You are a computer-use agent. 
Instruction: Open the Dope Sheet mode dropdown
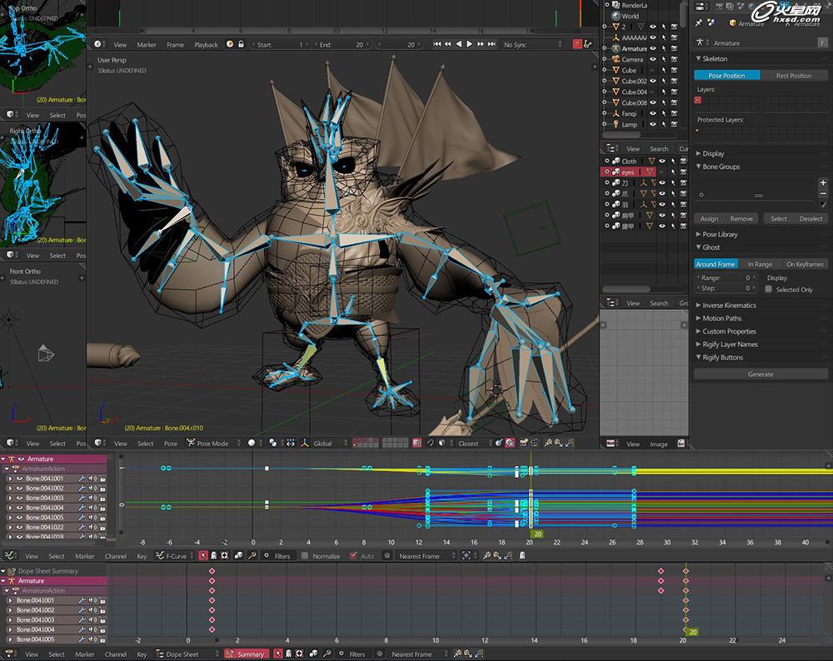pyautogui.click(x=187, y=654)
